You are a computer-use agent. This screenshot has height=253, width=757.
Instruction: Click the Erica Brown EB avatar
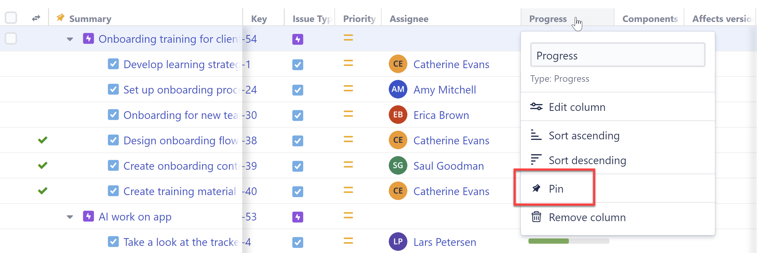[398, 115]
